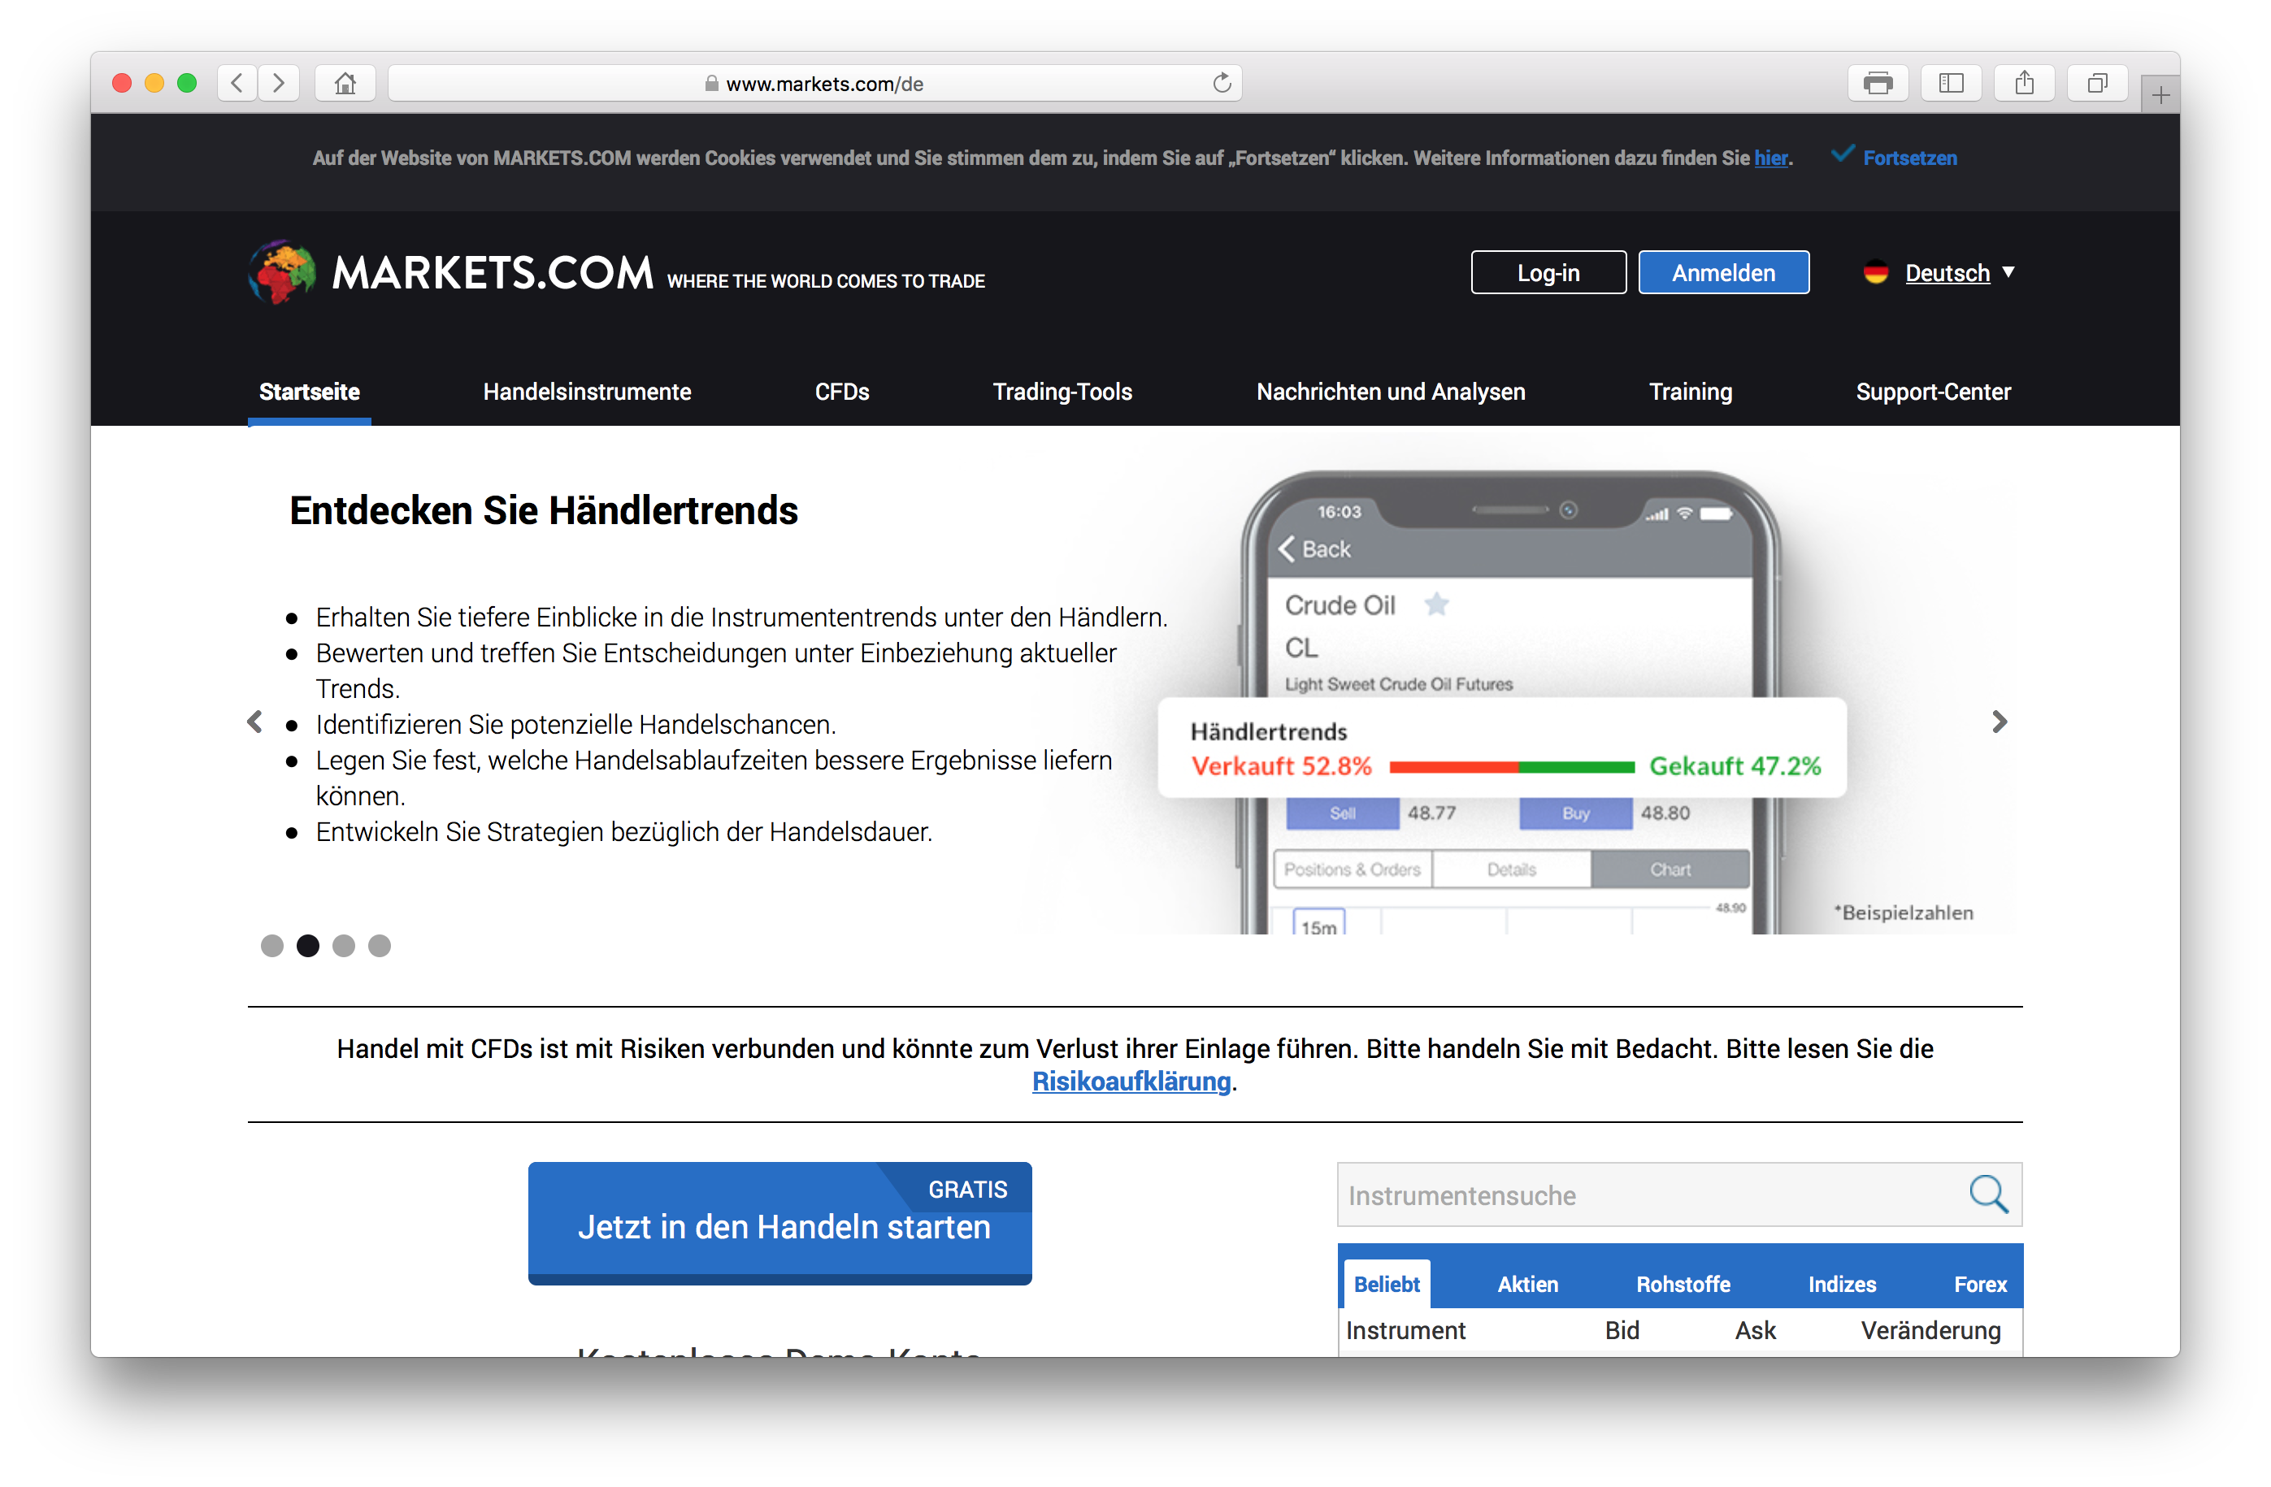
Task: Select the third carousel dot
Action: 344,944
